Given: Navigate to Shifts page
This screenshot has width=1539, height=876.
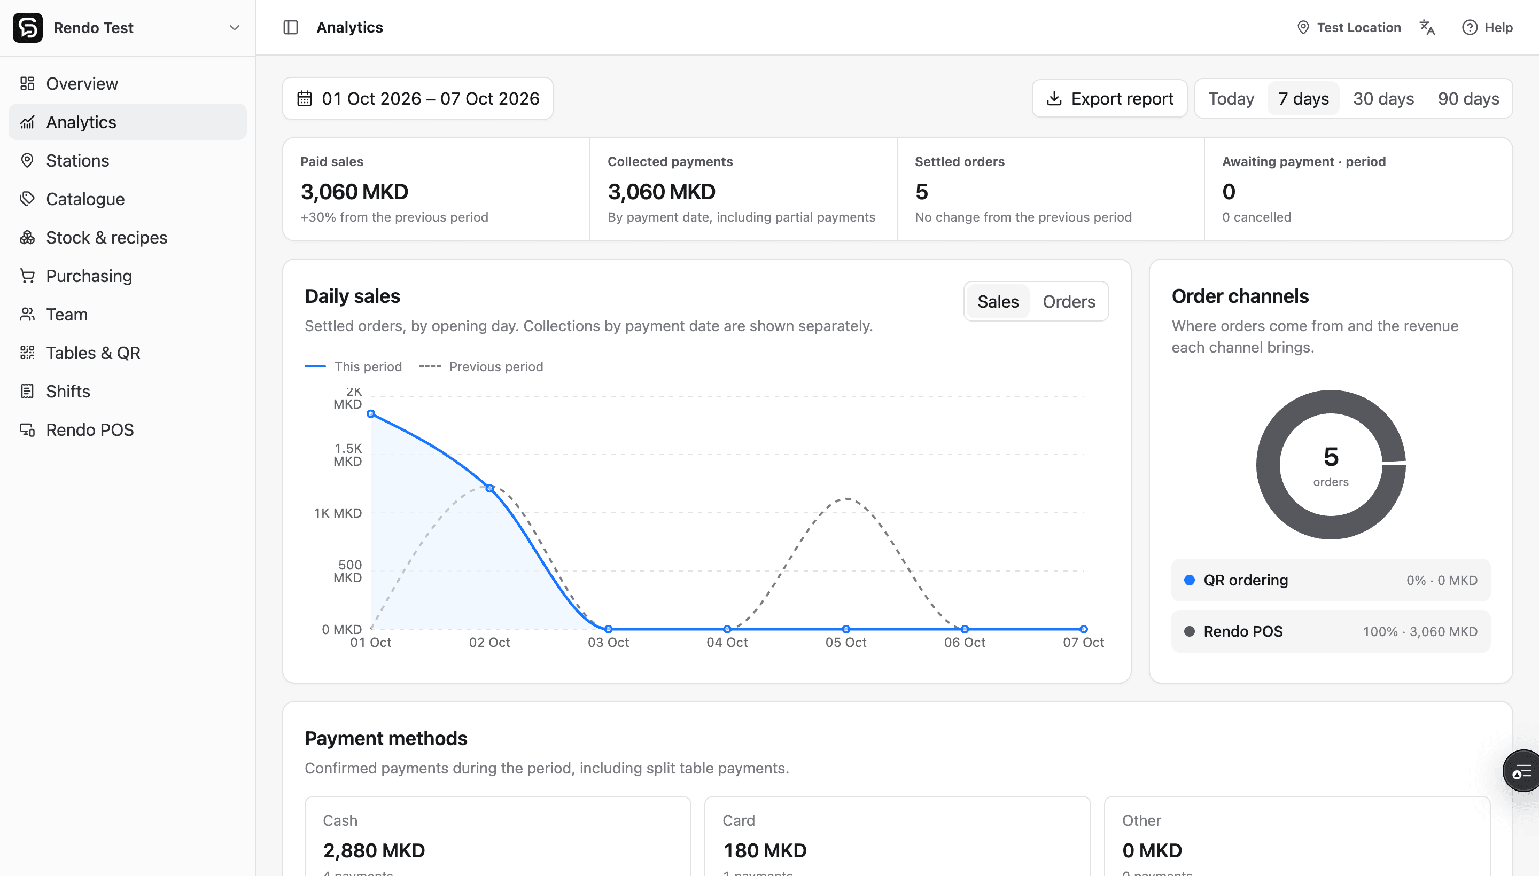Looking at the screenshot, I should [128, 392].
